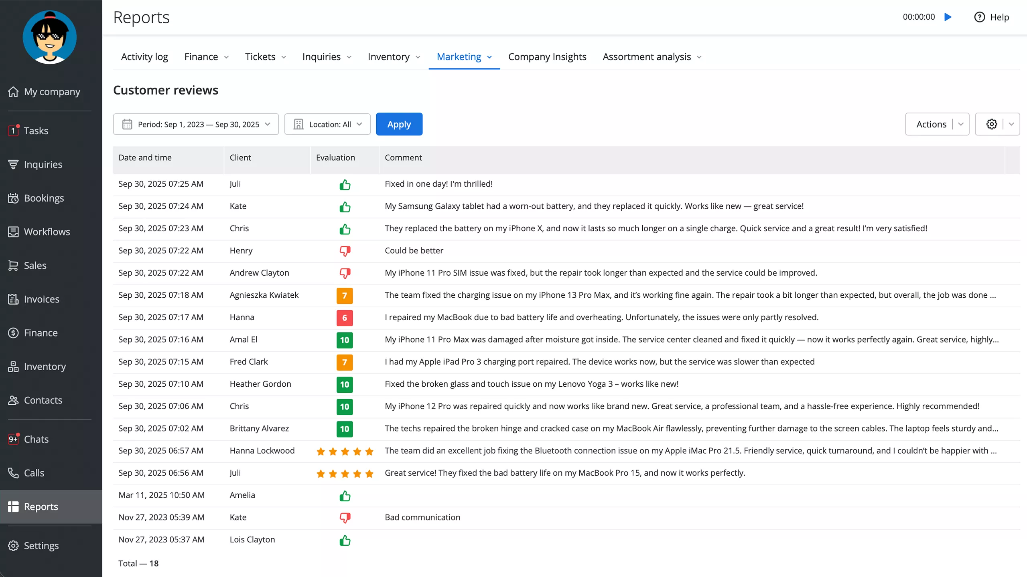This screenshot has height=577, width=1027.
Task: Open the Bookings section
Action: coord(44,198)
